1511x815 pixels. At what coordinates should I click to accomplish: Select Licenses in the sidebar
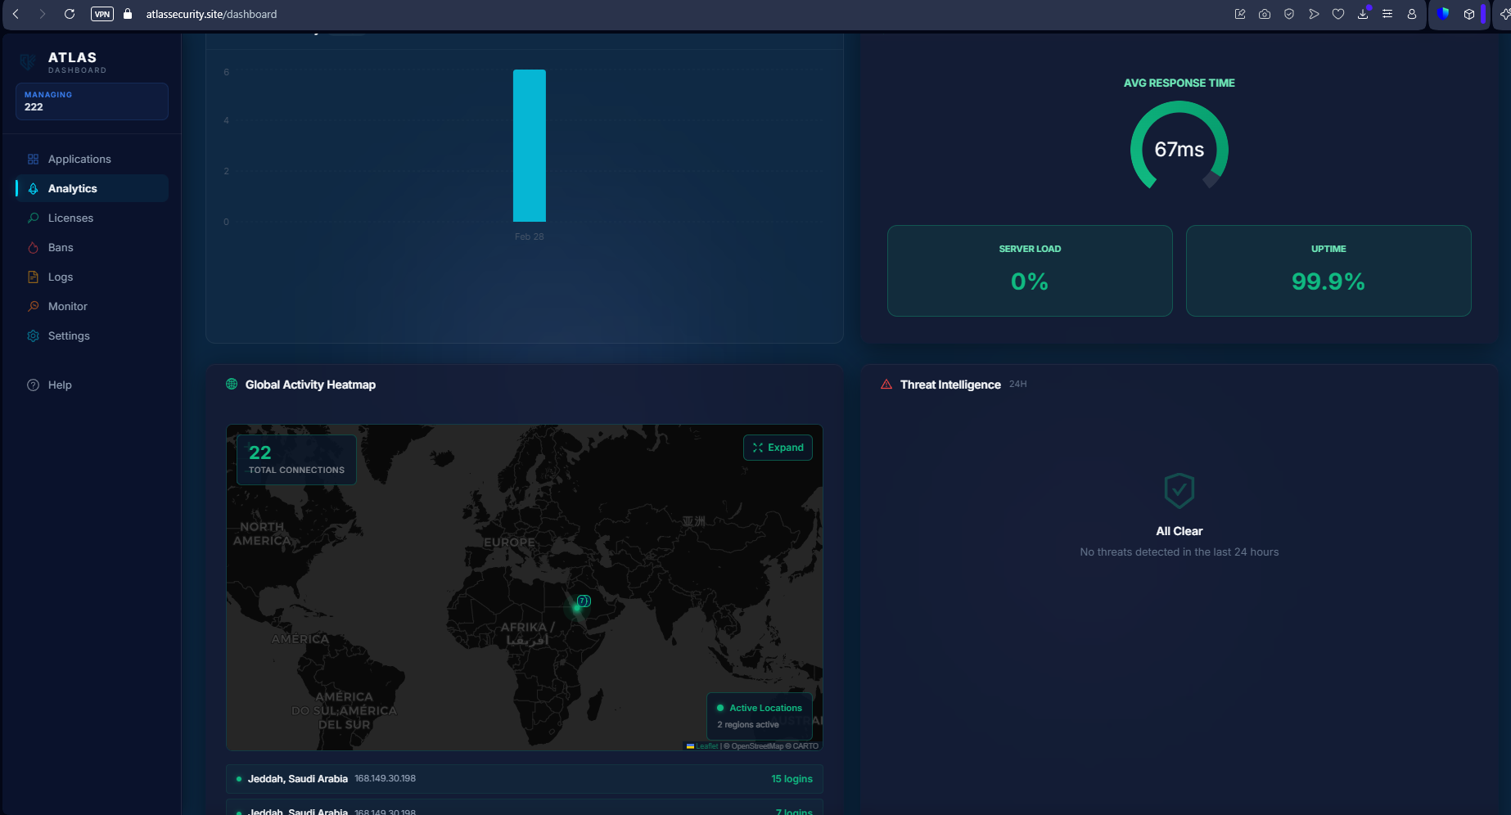[x=70, y=218]
